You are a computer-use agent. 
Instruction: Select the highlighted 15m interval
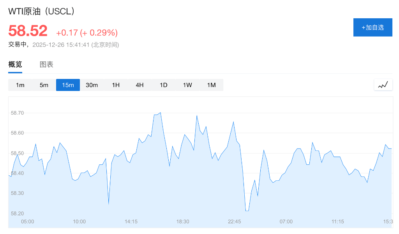(x=68, y=85)
